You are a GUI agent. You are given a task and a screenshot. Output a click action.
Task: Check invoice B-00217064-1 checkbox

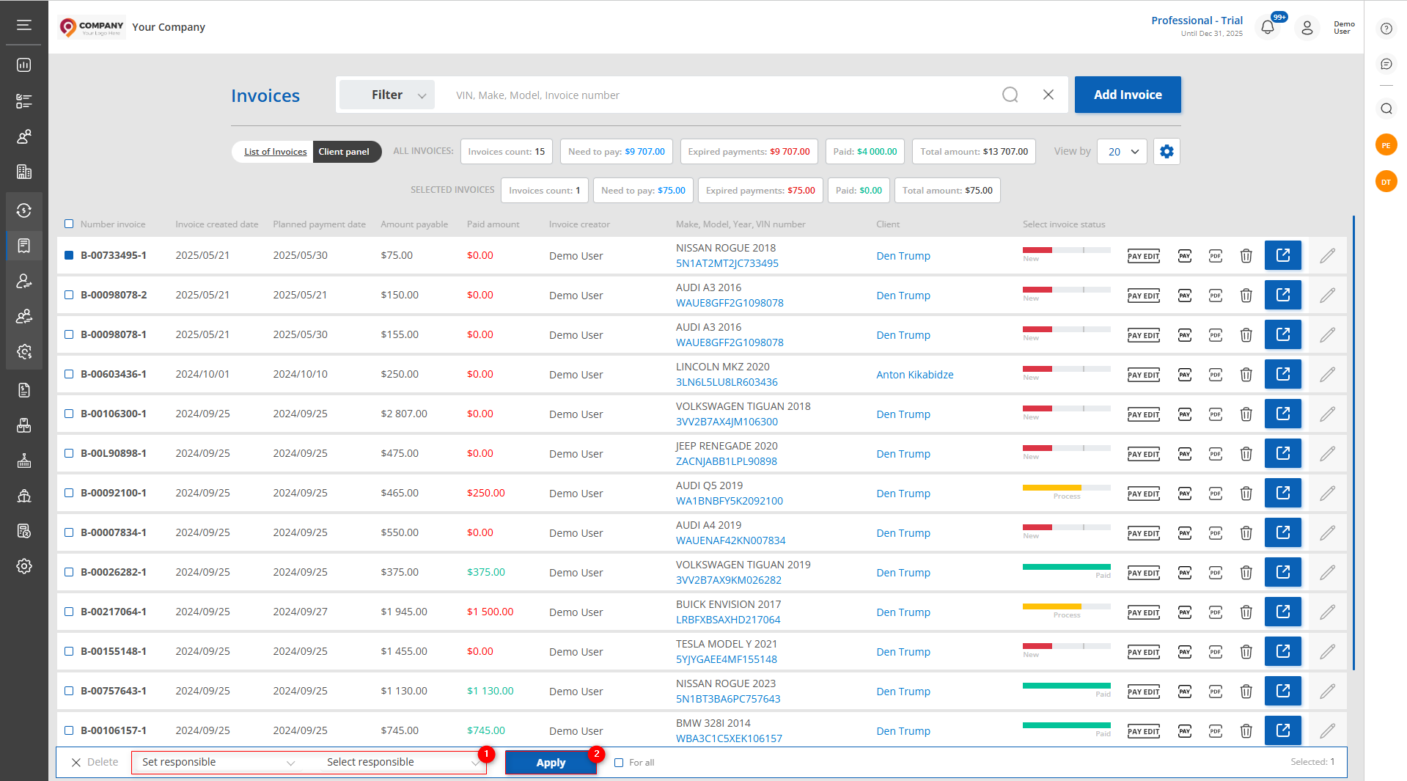69,612
